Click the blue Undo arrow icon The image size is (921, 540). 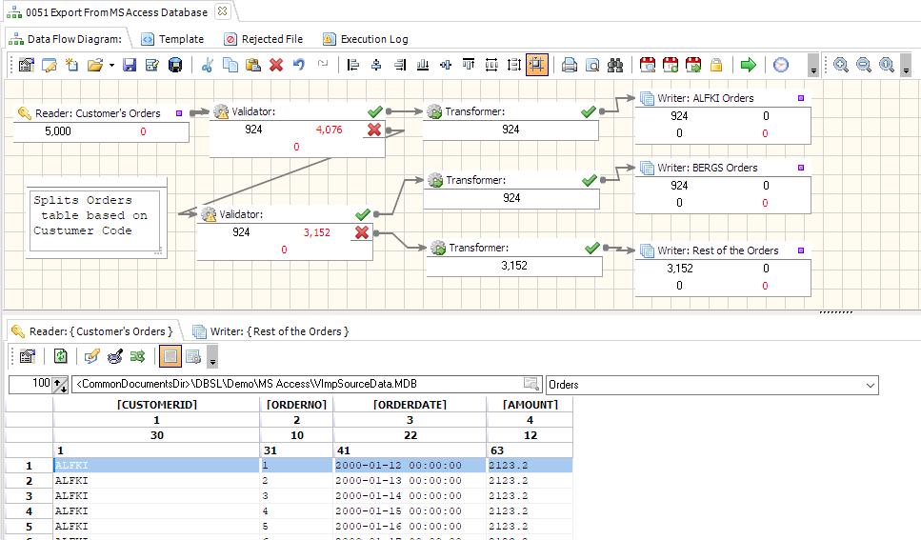(x=299, y=65)
